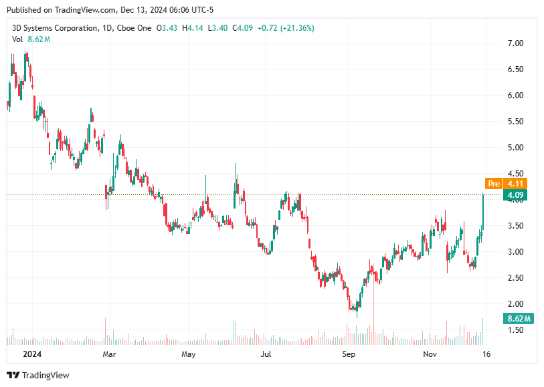Click the 5.50 price axis label
Viewport: 544px width, 387px height.
(515, 121)
